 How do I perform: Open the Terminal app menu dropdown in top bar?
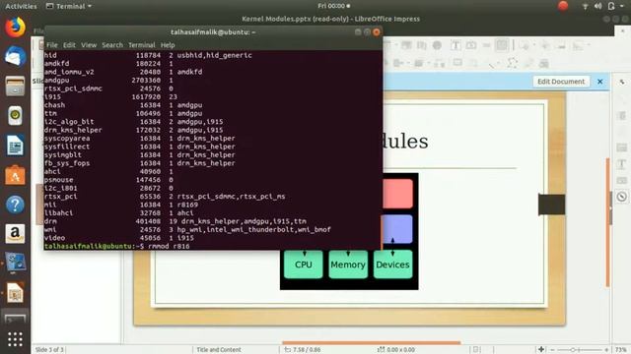tap(69, 6)
